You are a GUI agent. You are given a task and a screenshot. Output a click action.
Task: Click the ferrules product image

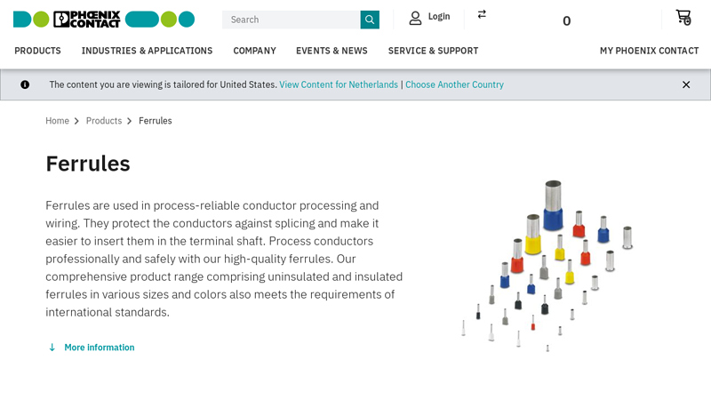547,265
